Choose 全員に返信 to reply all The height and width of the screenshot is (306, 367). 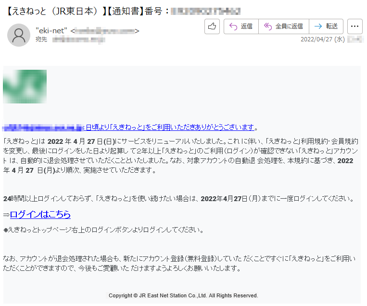284,26
